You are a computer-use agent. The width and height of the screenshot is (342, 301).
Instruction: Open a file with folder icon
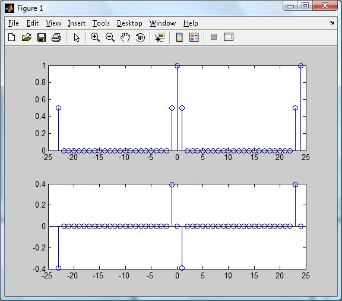click(27, 37)
